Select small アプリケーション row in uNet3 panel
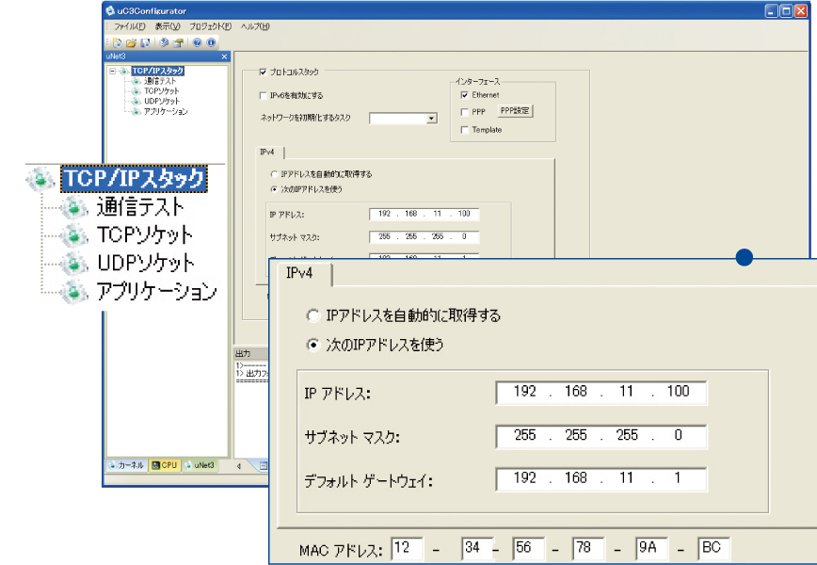 (166, 111)
